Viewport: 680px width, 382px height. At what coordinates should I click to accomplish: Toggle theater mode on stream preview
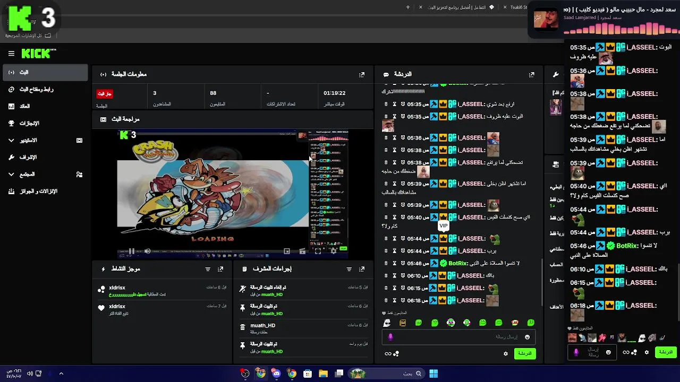[x=302, y=251]
